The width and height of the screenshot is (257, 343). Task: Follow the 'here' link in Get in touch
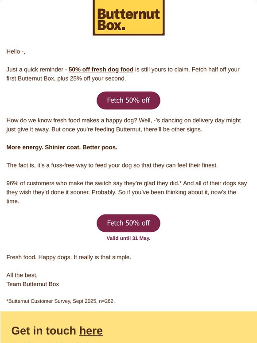[91, 331]
